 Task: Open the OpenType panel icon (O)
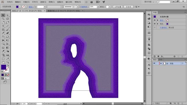click(x=149, y=73)
